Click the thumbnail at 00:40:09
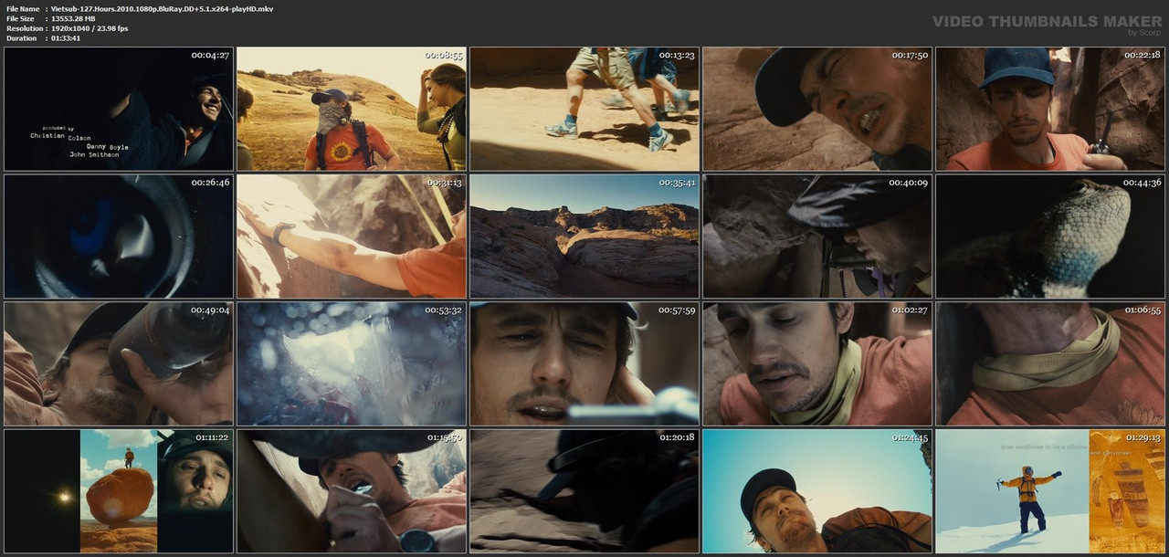 pos(817,236)
